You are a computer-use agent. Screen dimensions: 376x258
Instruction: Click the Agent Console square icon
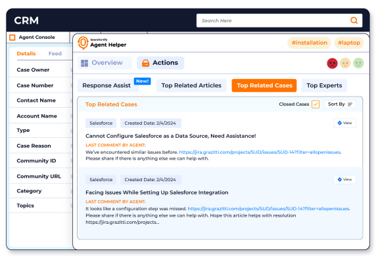pyautogui.click(x=12, y=37)
